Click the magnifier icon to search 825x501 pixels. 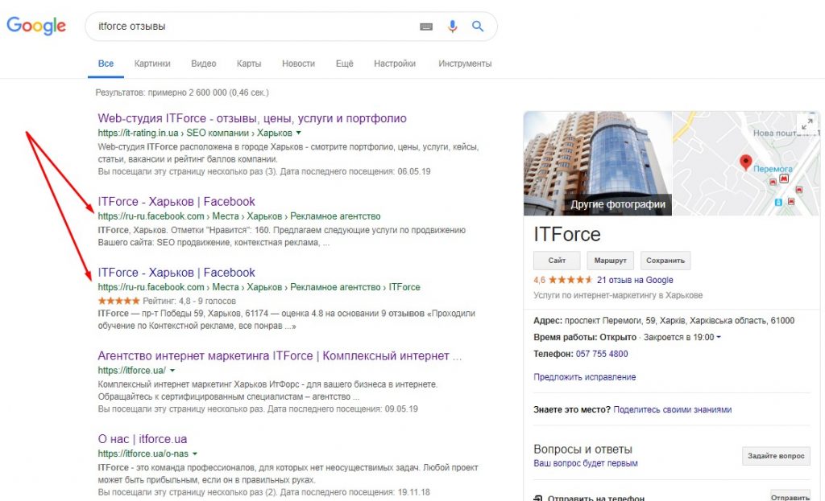pyautogui.click(x=479, y=26)
